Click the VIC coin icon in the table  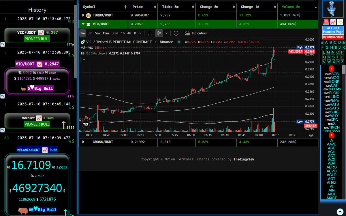click(89, 24)
